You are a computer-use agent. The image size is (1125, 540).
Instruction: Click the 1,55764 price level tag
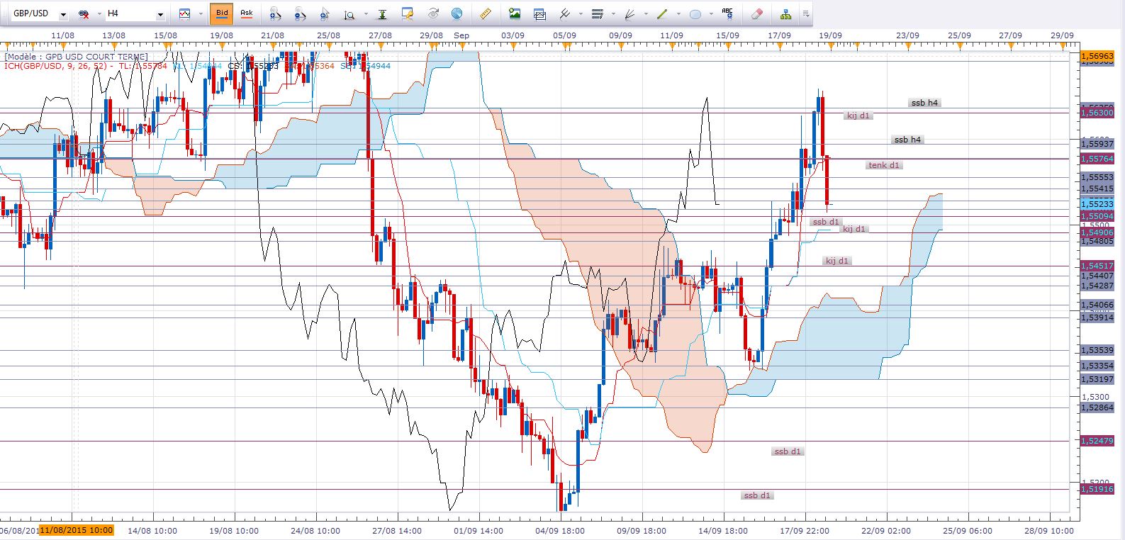coord(1097,159)
